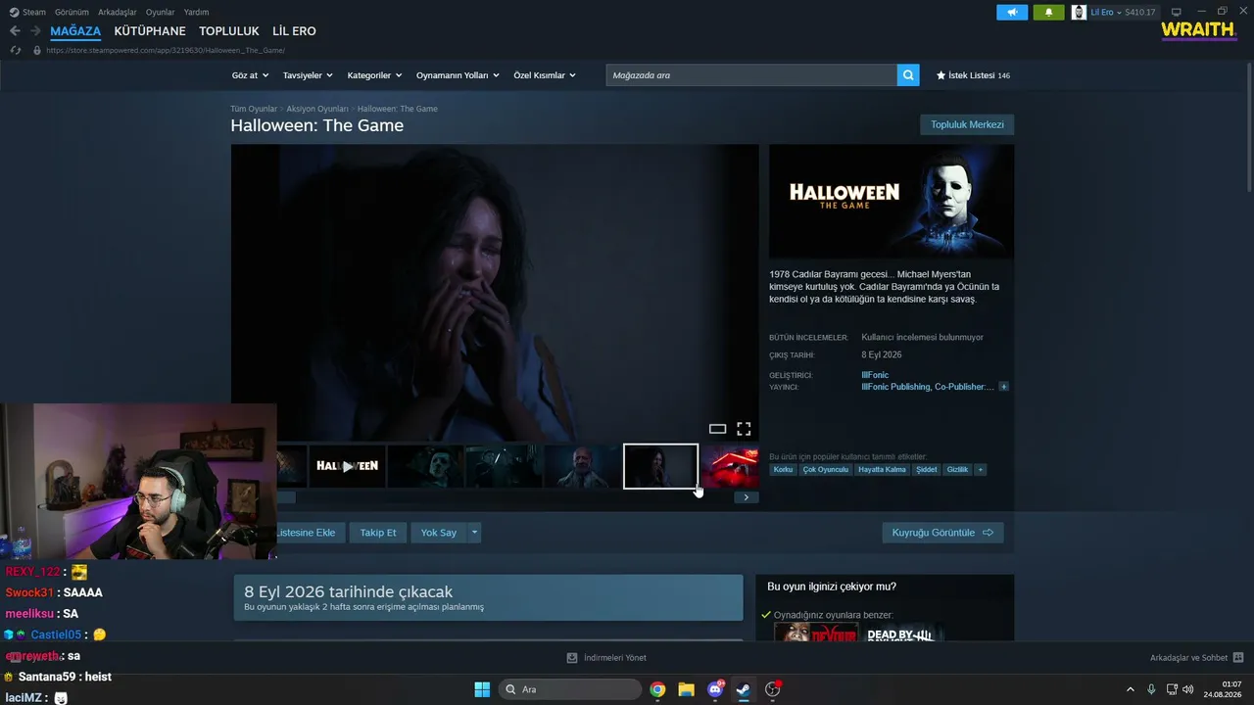1254x705 pixels.
Task: Expand the Tavsiyeler dropdown
Action: pyautogui.click(x=308, y=75)
